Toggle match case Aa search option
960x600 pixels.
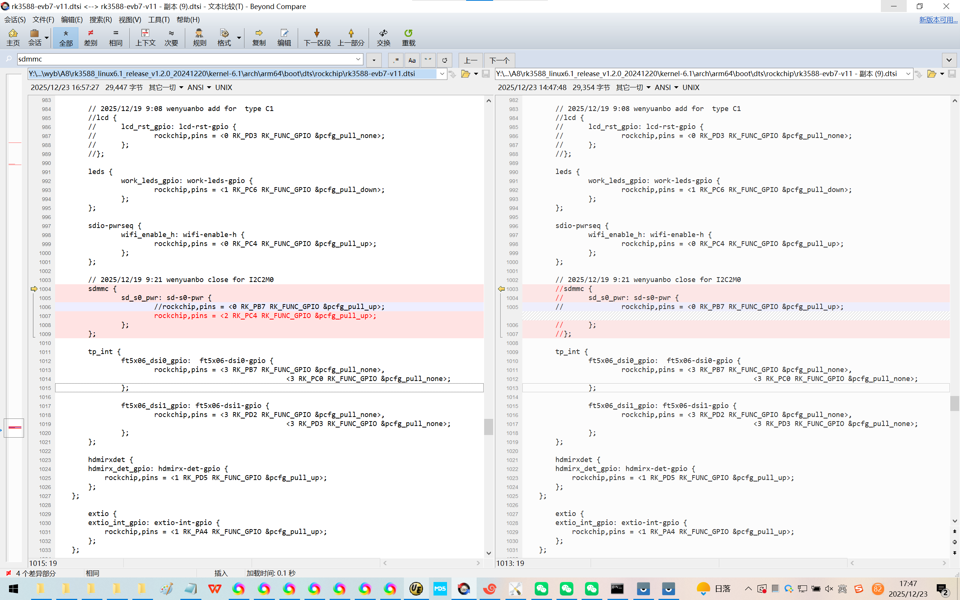(x=412, y=60)
